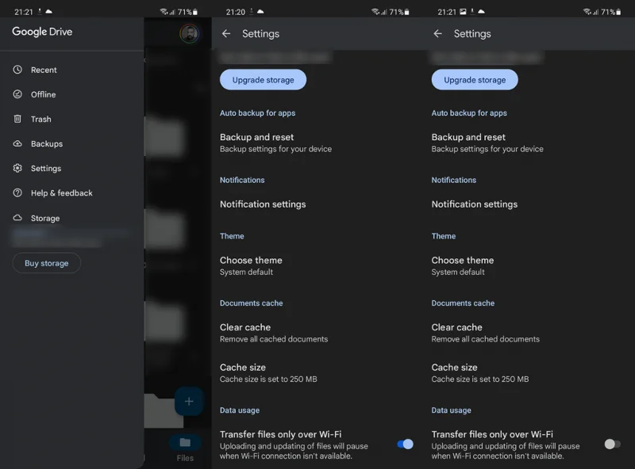Tap the Buy storage button
The height and width of the screenshot is (469, 635).
(47, 263)
